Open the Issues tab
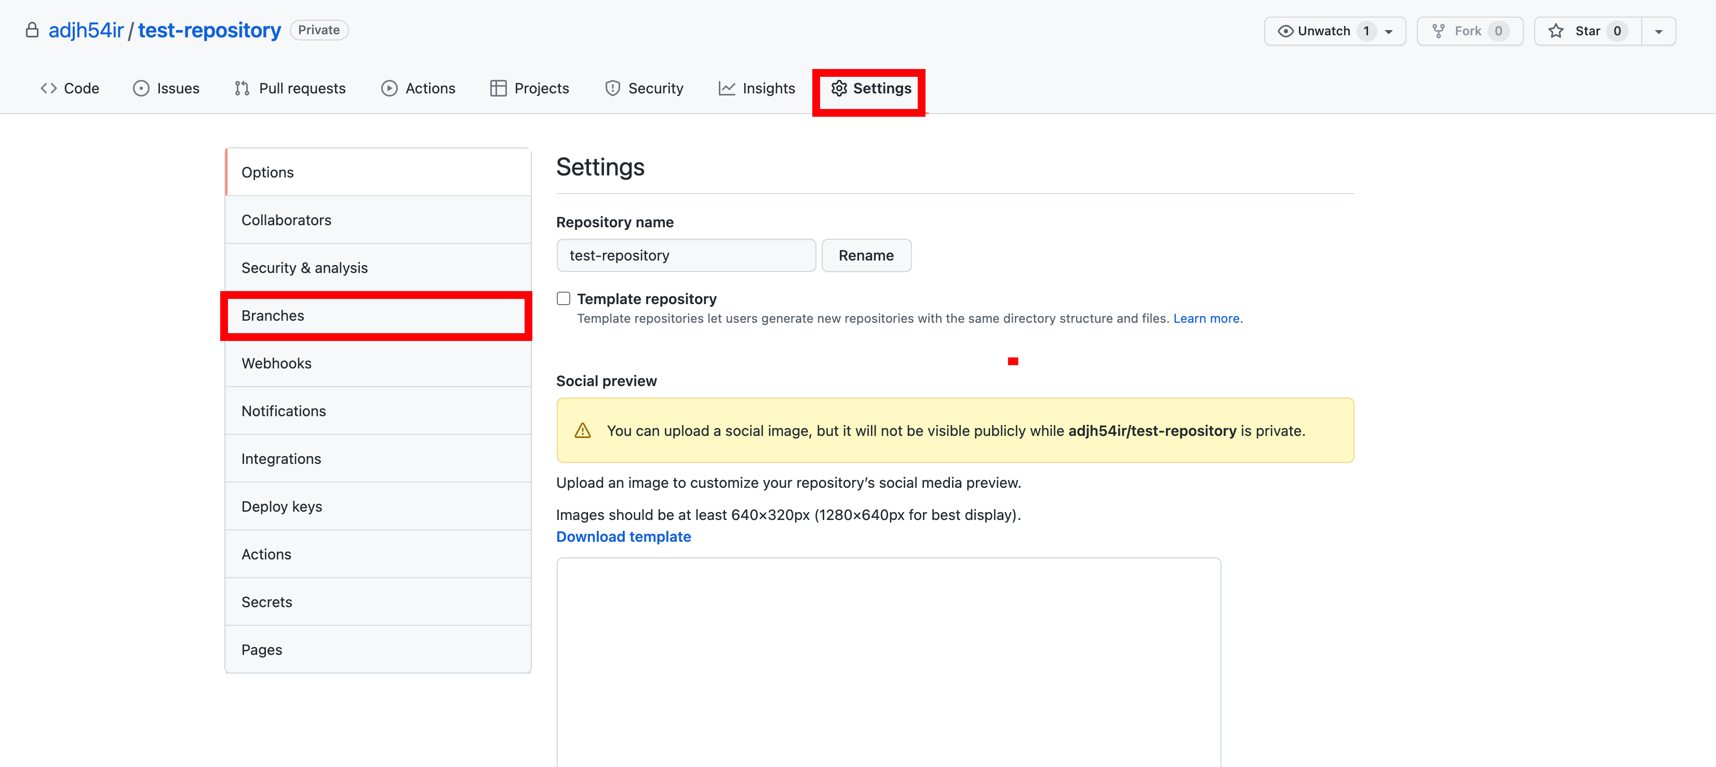 point(166,89)
